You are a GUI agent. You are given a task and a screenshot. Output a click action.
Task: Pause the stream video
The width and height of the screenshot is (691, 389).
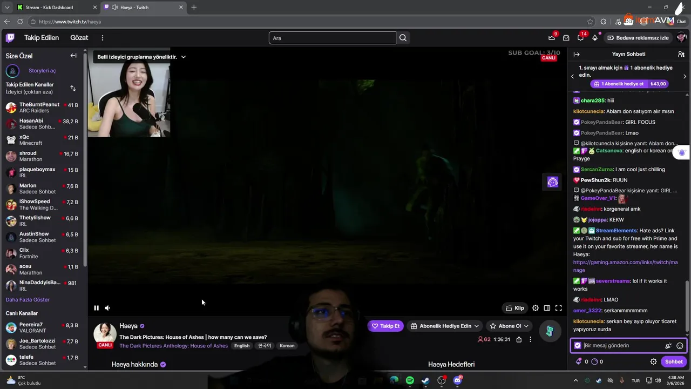point(96,308)
